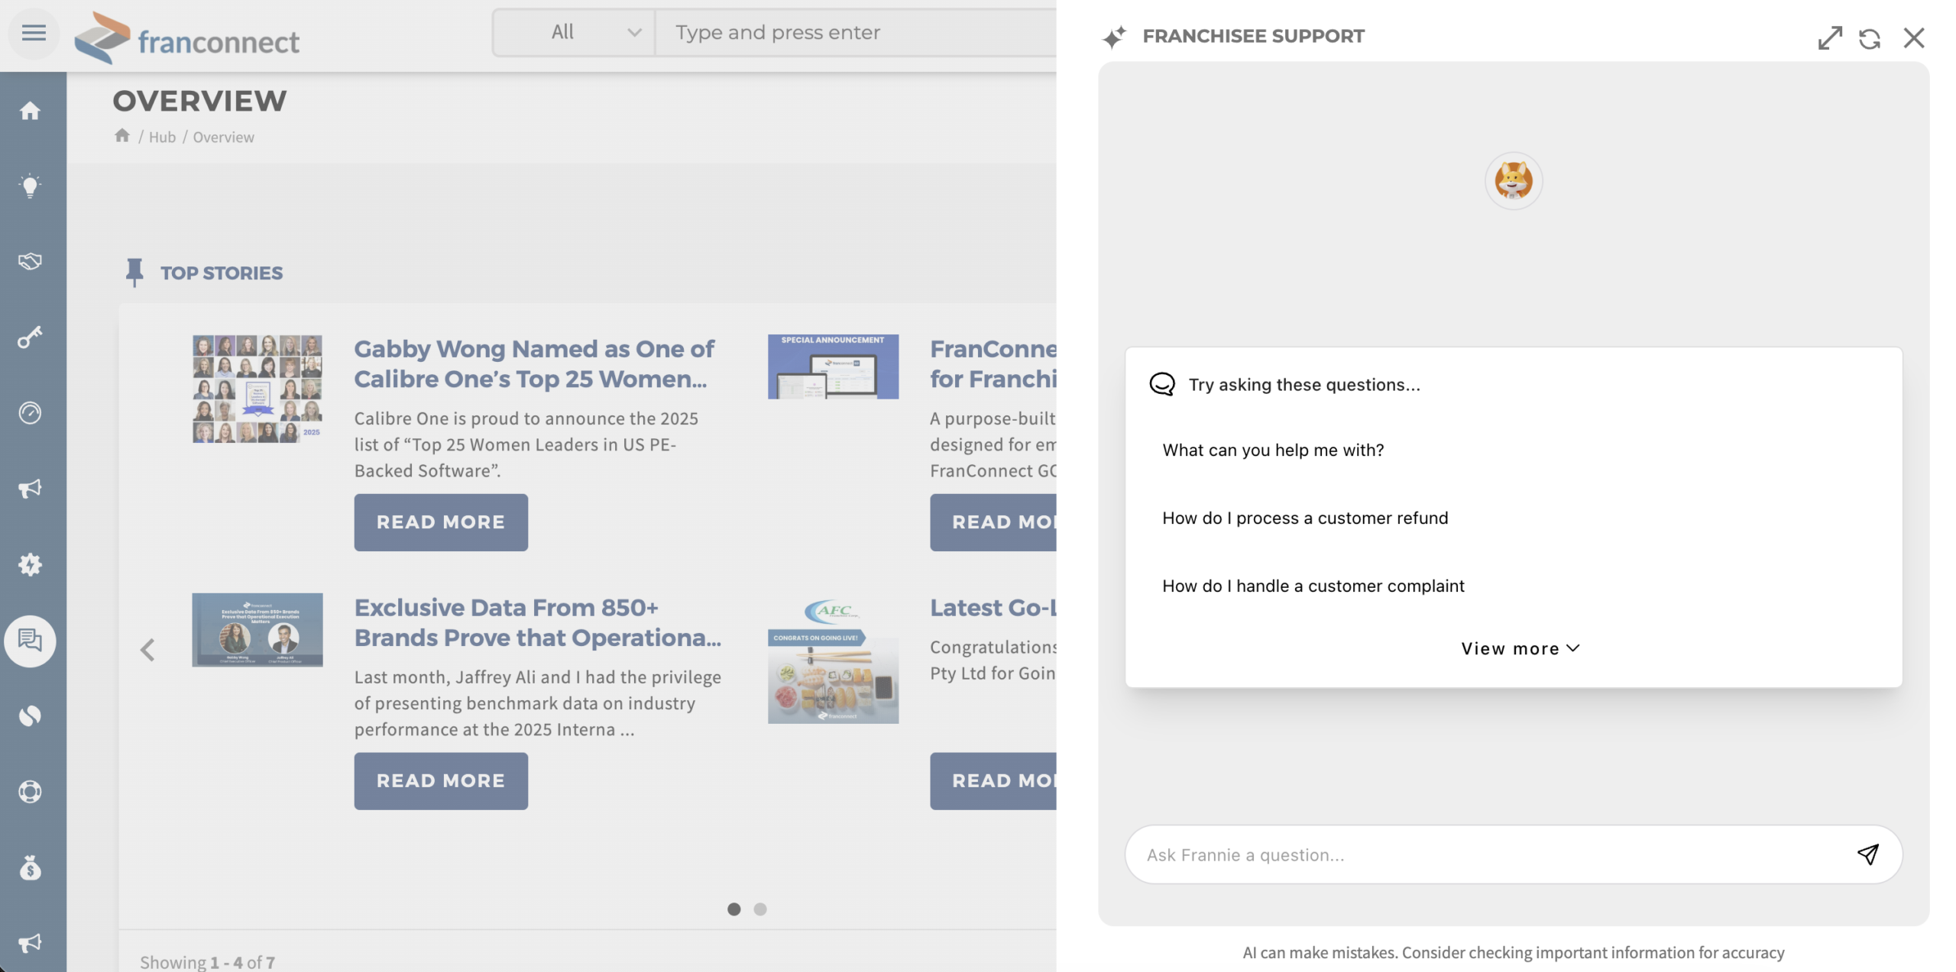Click the key icon in sidebar

pos(30,337)
